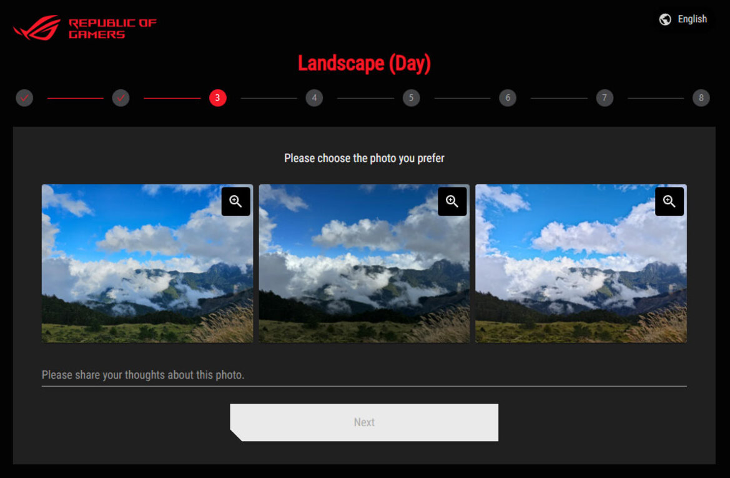
Task: Click the Landscape (Day) heading
Action: pos(364,63)
